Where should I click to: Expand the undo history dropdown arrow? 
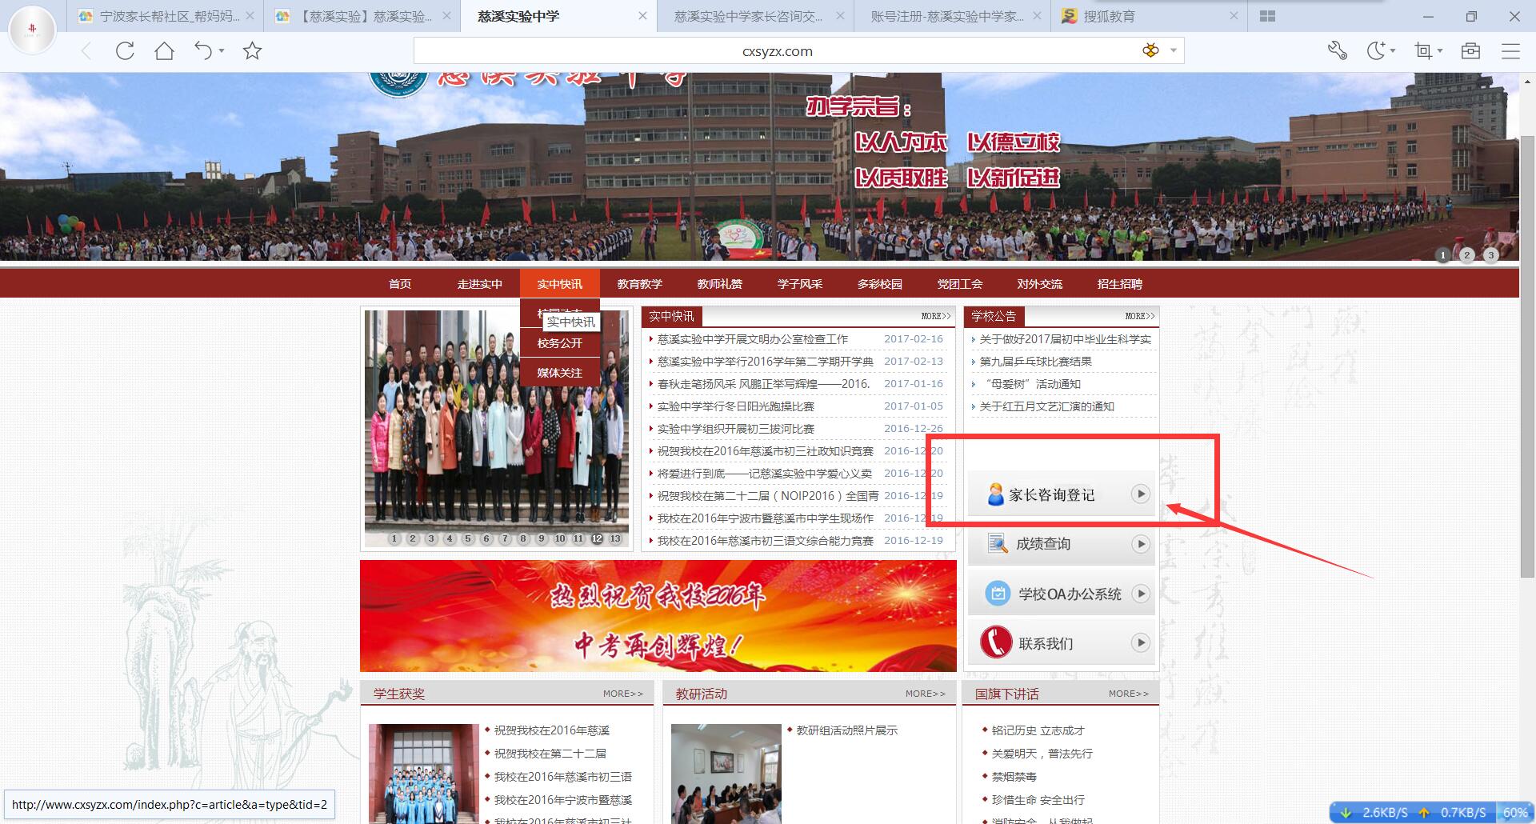click(222, 51)
